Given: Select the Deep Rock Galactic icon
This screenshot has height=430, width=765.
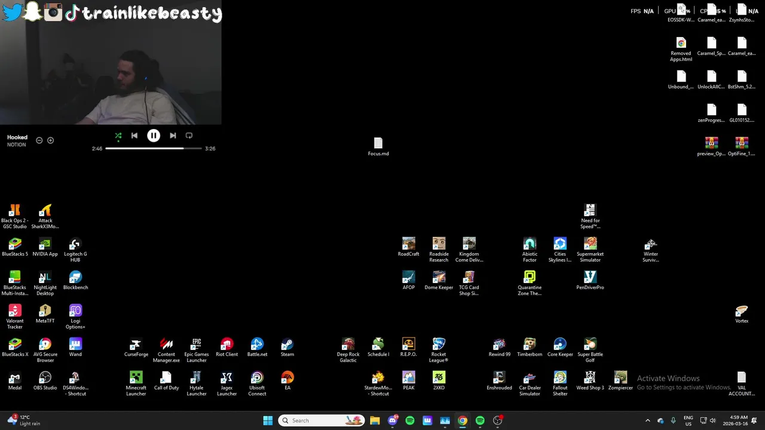Looking at the screenshot, I should [x=348, y=350].
